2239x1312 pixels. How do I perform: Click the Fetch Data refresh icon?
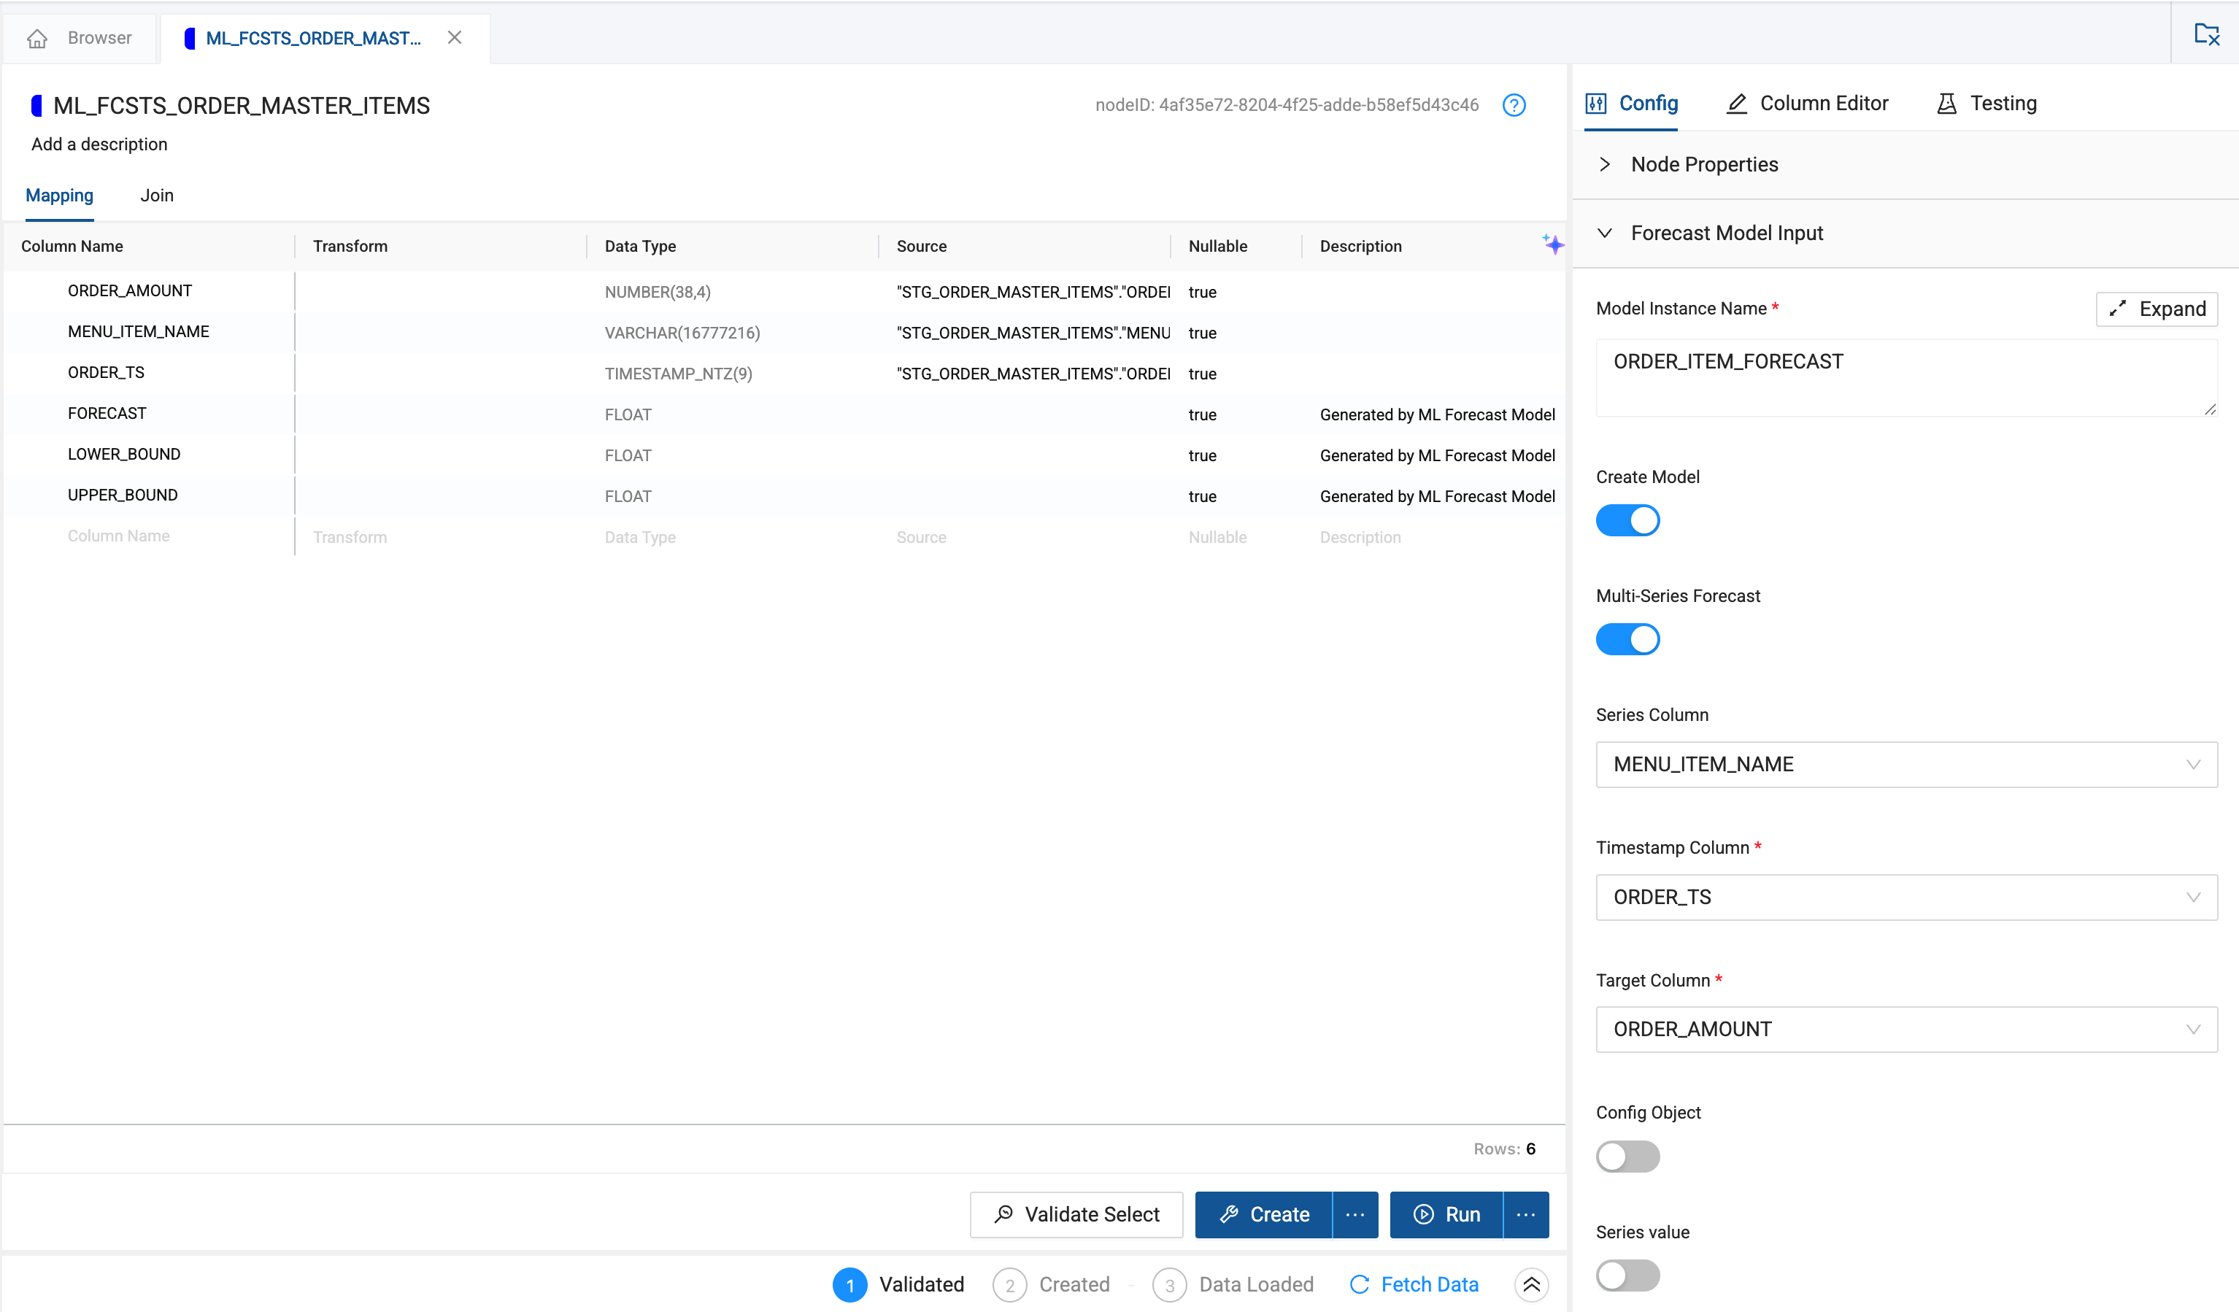[x=1360, y=1284]
